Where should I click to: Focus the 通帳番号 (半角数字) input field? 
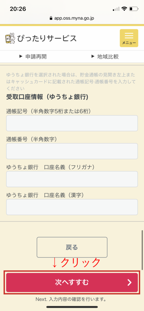72,151
